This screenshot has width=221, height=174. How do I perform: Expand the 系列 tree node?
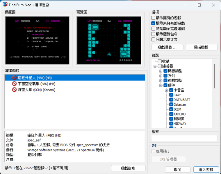pos(161,76)
